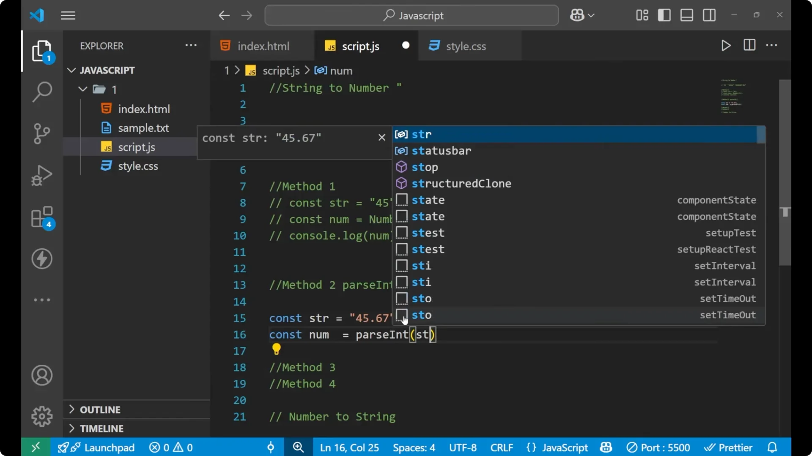Toggle the secondary side bar
This screenshot has width=812, height=456.
(x=709, y=15)
